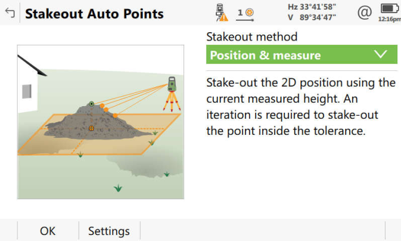Open the @ connection settings icon
This screenshot has width=401, height=241.
click(x=363, y=12)
